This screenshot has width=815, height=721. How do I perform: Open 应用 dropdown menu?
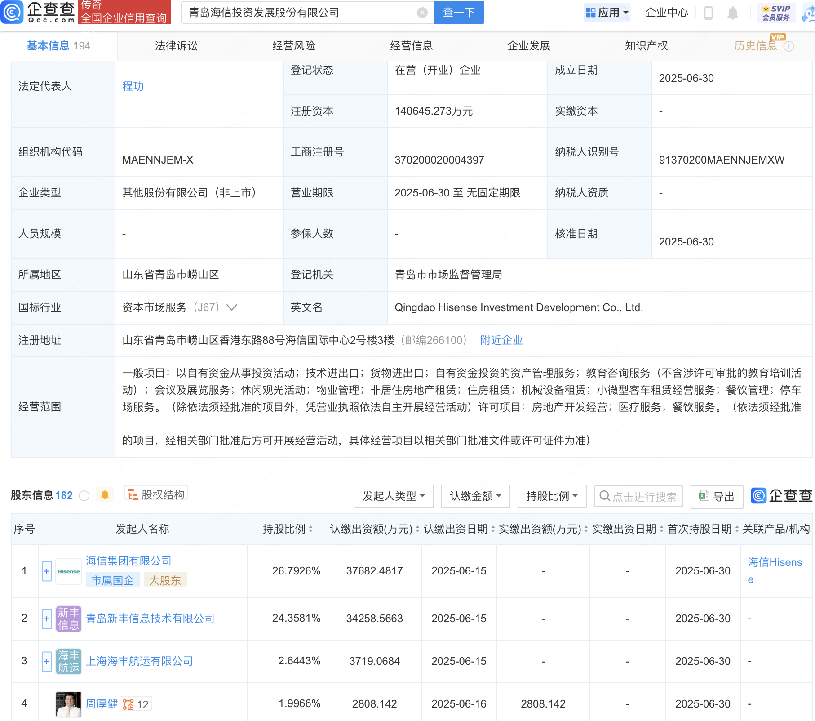(607, 13)
